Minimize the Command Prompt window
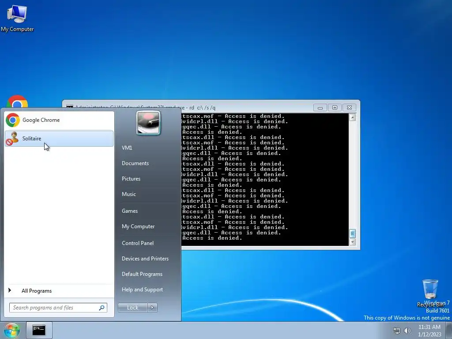Screen dimensions: 452x339 click(x=320, y=108)
